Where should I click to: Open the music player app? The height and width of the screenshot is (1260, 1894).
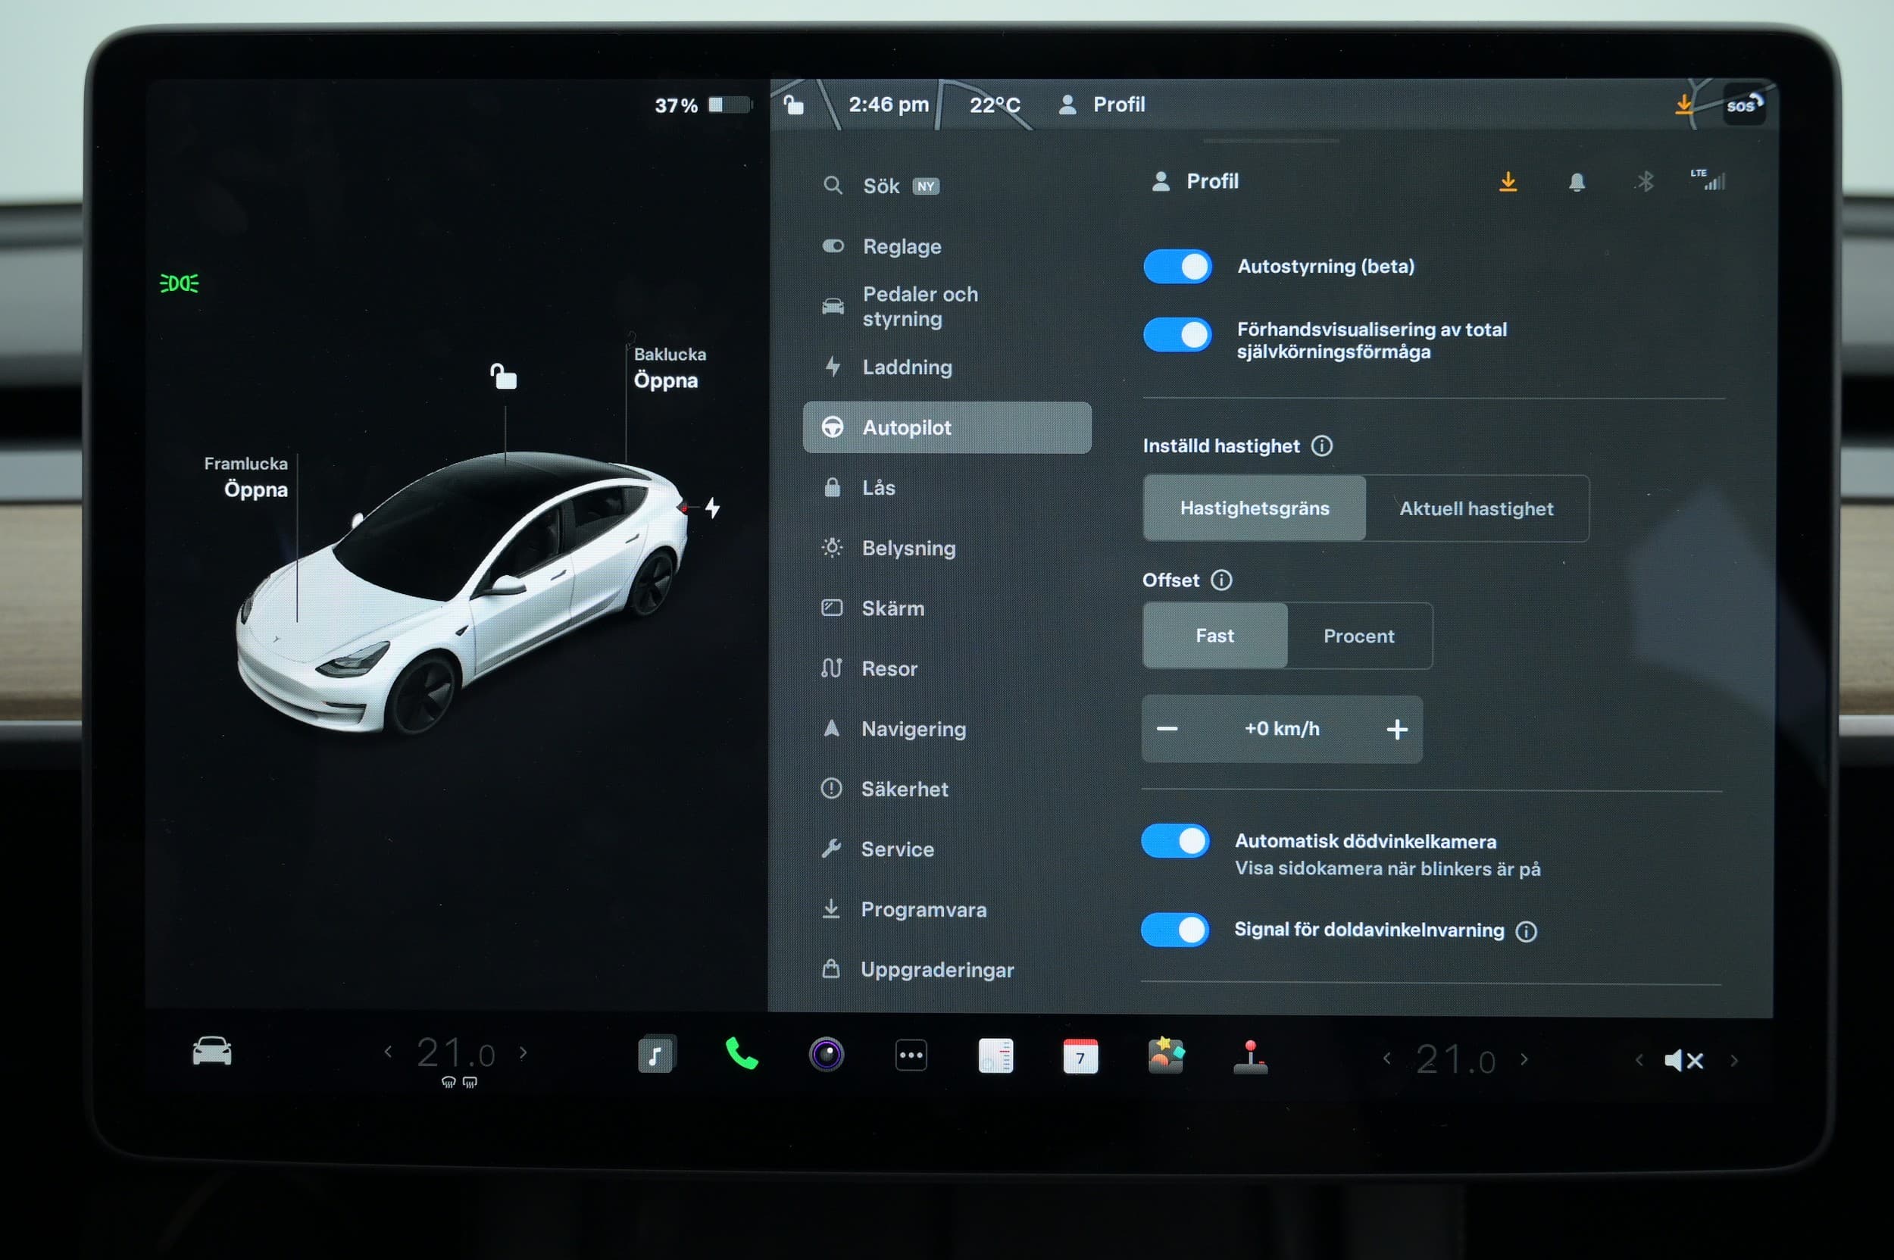click(657, 1053)
